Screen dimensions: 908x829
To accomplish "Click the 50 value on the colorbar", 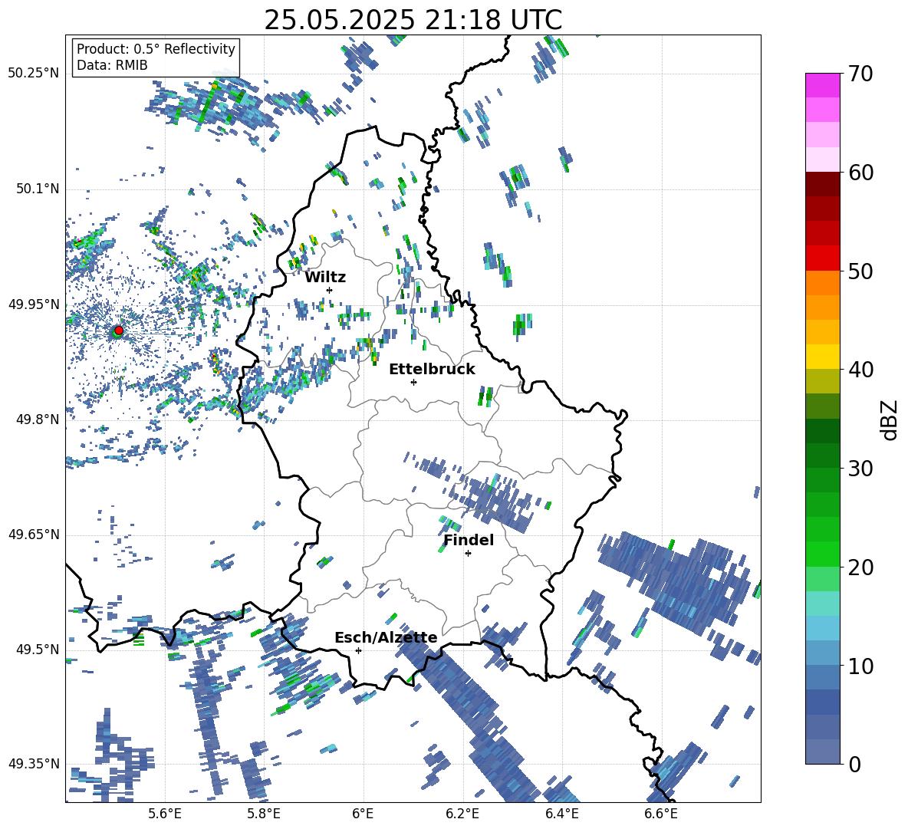I will [860, 271].
